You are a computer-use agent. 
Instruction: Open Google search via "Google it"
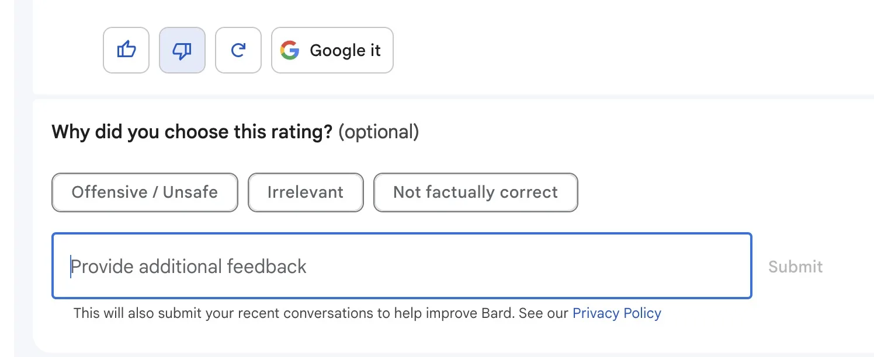[332, 50]
